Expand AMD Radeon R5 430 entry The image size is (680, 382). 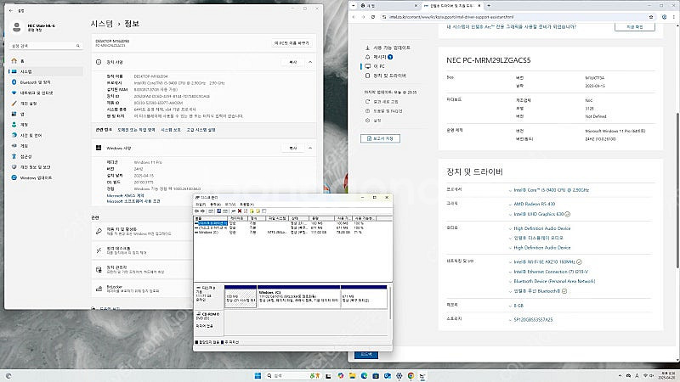534,204
